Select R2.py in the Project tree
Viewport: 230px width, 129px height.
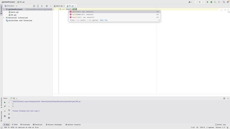click(x=14, y=15)
